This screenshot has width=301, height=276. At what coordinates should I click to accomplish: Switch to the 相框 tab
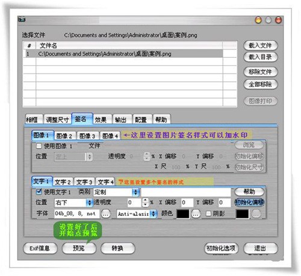click(34, 120)
